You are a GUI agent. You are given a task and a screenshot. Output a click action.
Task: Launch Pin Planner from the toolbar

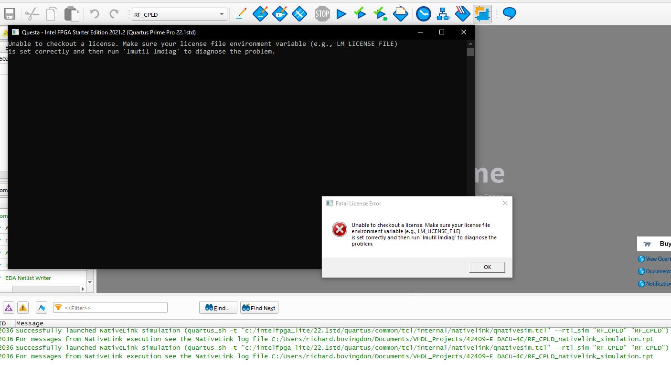(x=280, y=14)
